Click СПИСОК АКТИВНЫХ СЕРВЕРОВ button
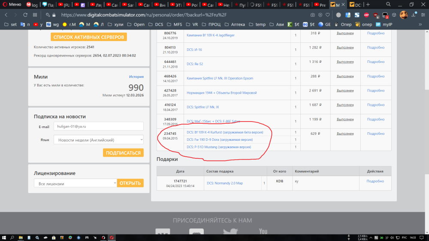Viewport: 429px width, 241px height. (89, 37)
